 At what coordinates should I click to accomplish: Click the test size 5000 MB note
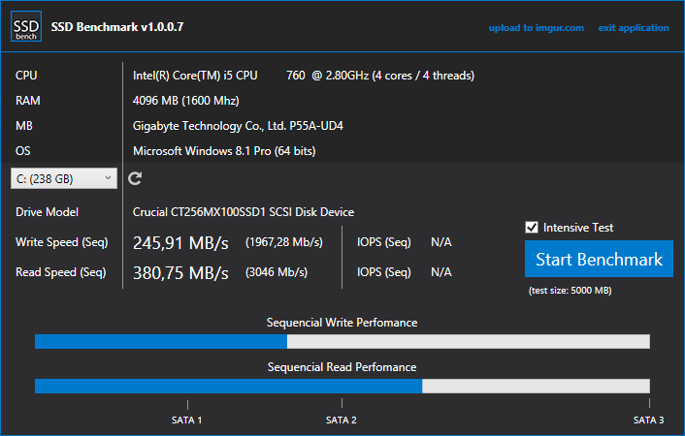(x=571, y=291)
